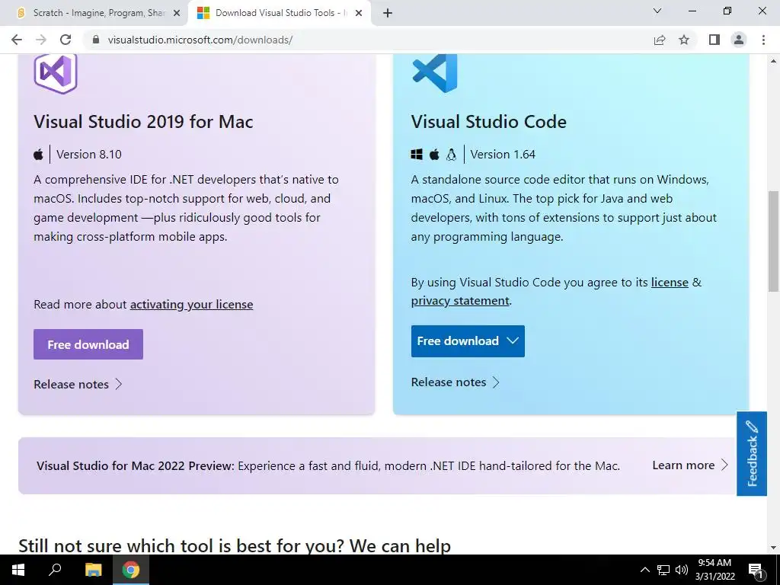The width and height of the screenshot is (780, 585).
Task: Open the VS Code Free download dropdown
Action: [468, 340]
